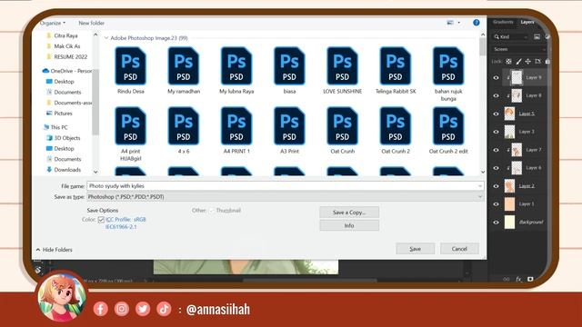Viewport: 582px width, 327px height.
Task: Hide Layer 3 visibility eye
Action: [496, 132]
